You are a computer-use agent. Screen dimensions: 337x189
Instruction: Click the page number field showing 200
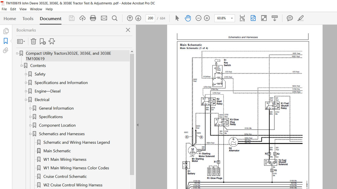[x=150, y=18]
